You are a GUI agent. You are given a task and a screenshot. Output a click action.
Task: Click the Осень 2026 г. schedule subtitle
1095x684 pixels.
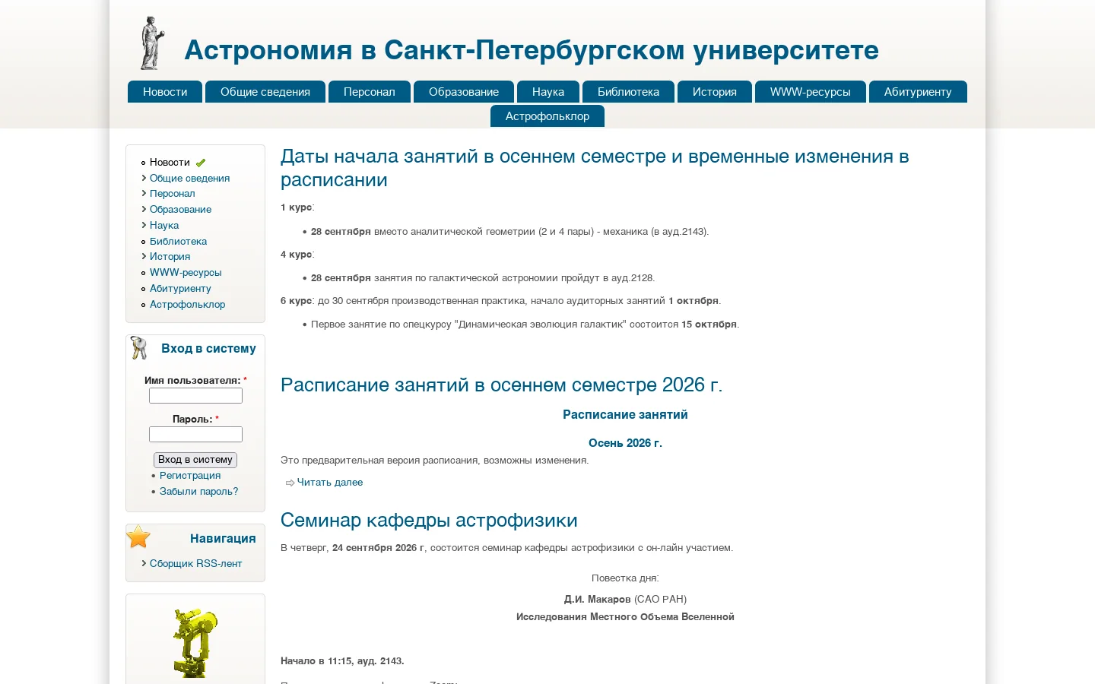625,442
